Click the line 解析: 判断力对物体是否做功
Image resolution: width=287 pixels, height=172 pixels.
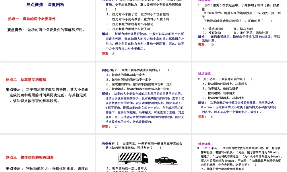click(x=143, y=34)
